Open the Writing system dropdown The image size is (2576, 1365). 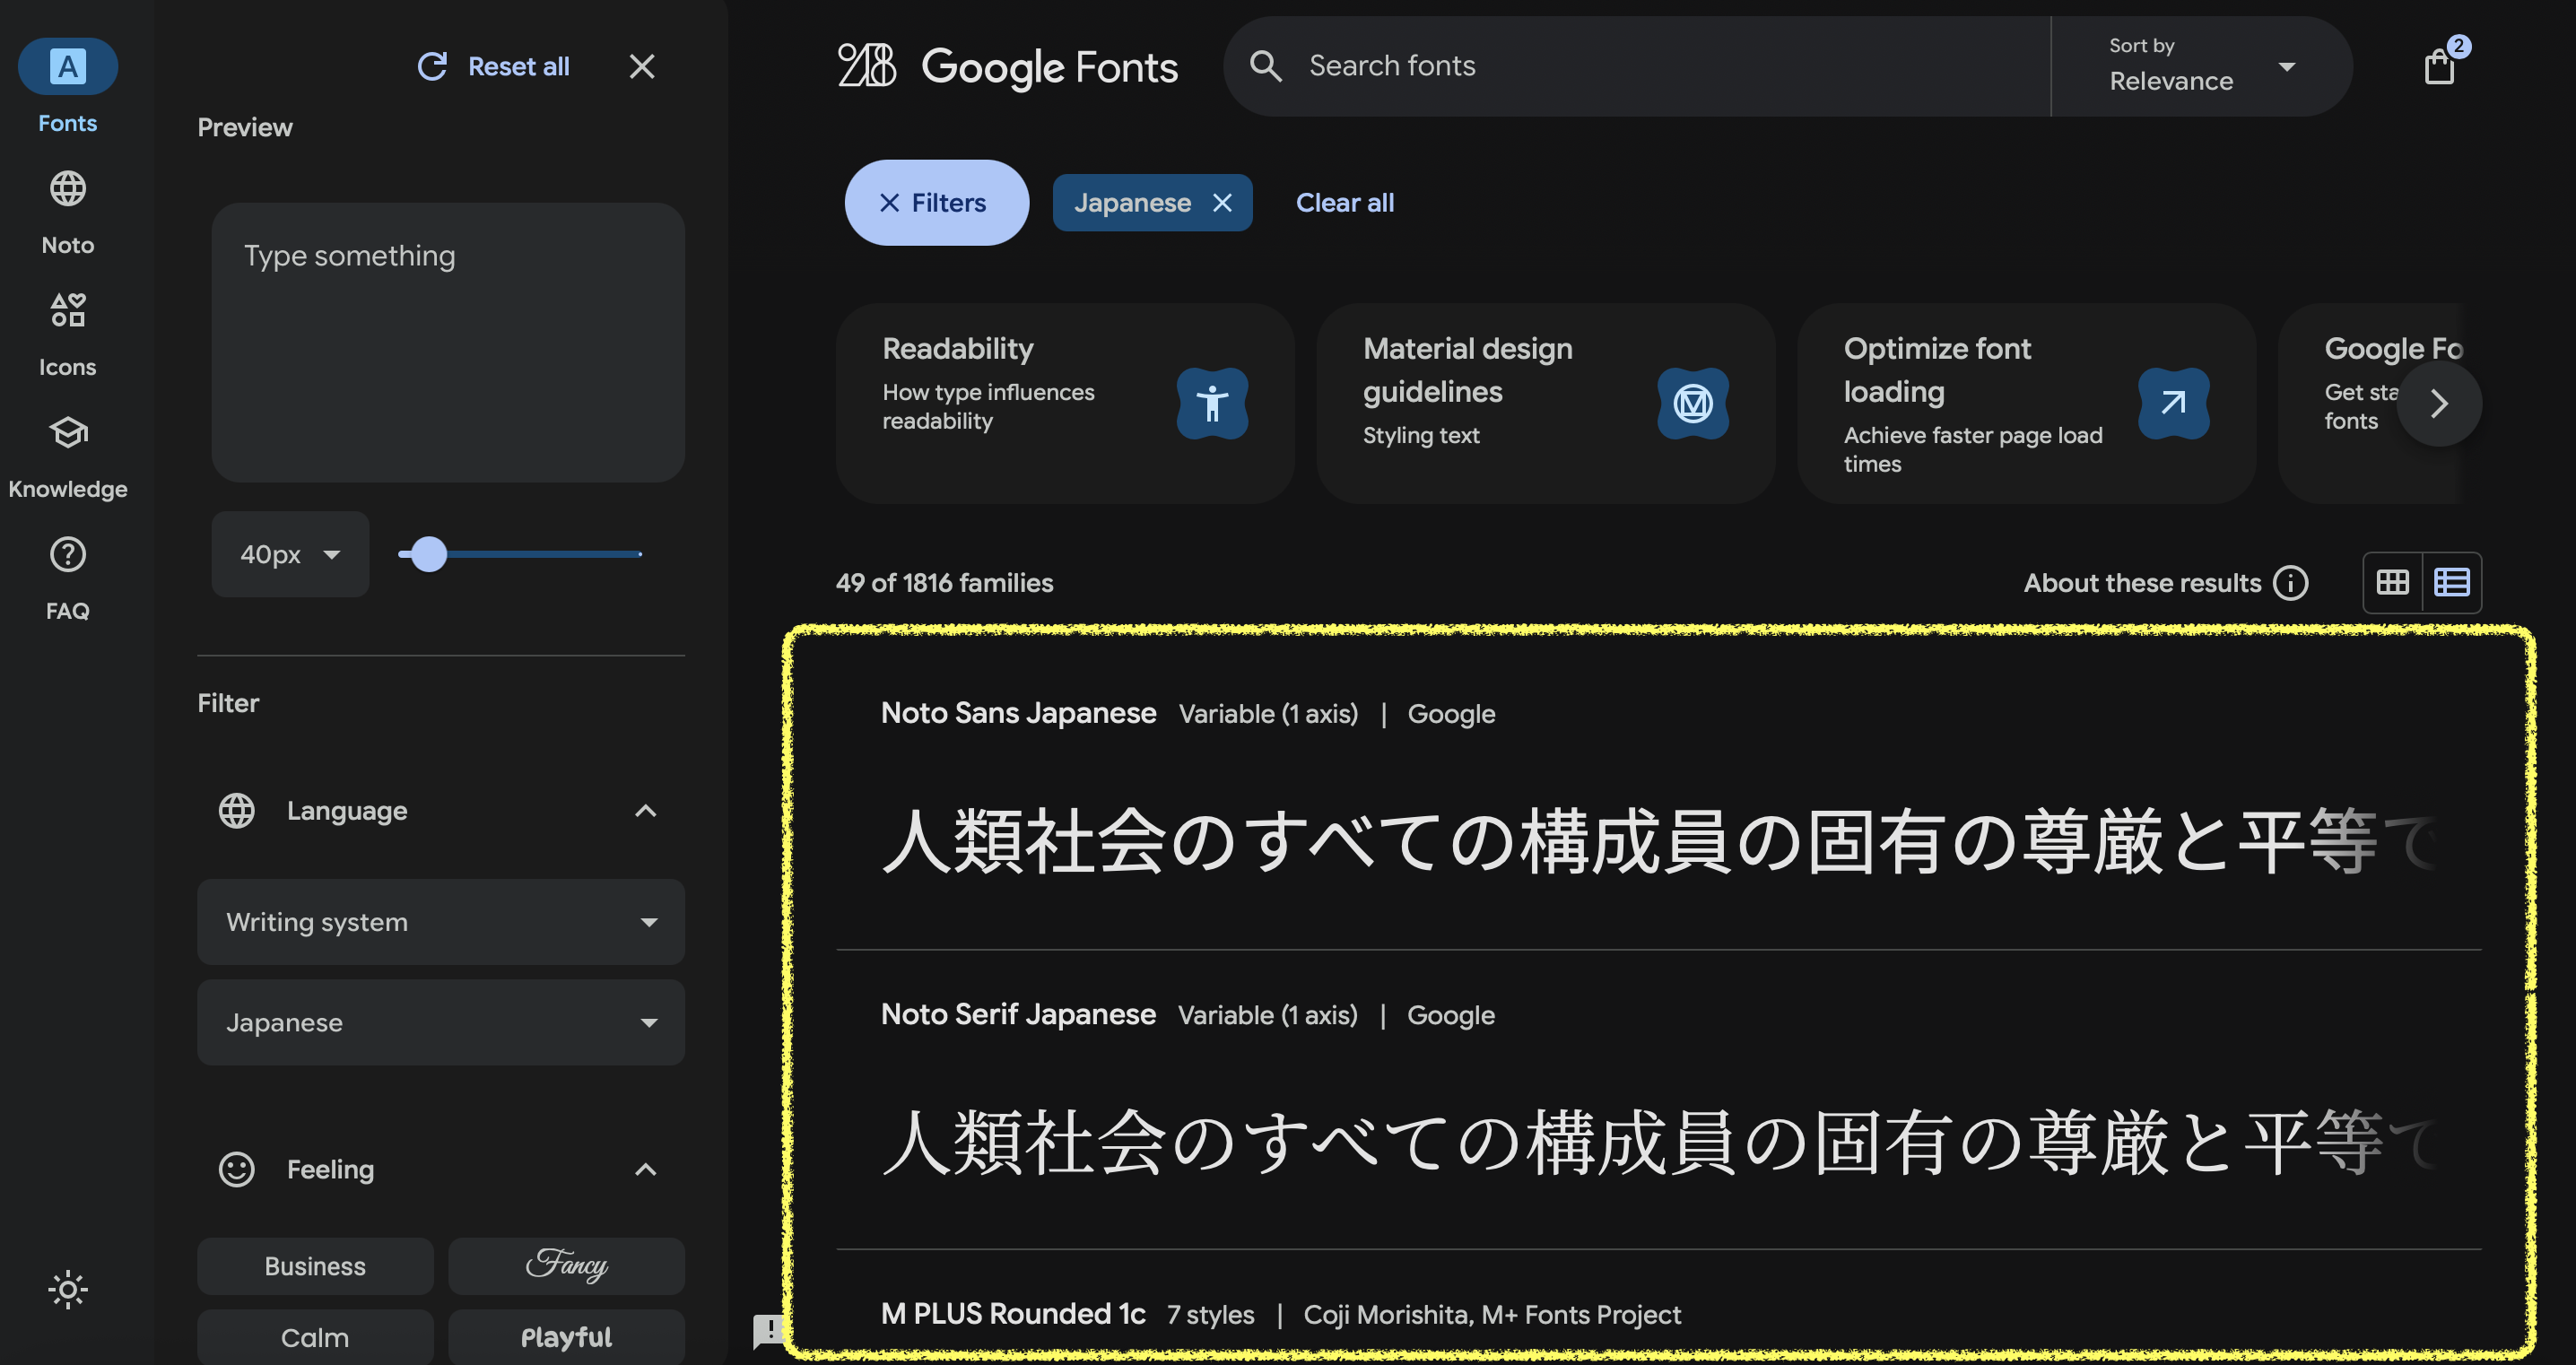[440, 922]
